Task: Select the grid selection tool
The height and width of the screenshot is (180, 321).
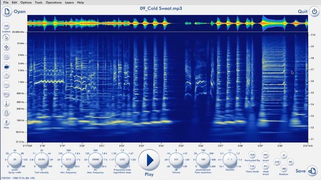Action: pos(7,56)
